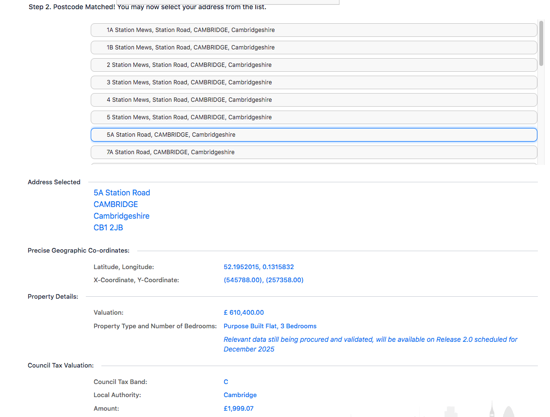
Task: Click the selected address line 5A Station Road
Action: pos(122,192)
